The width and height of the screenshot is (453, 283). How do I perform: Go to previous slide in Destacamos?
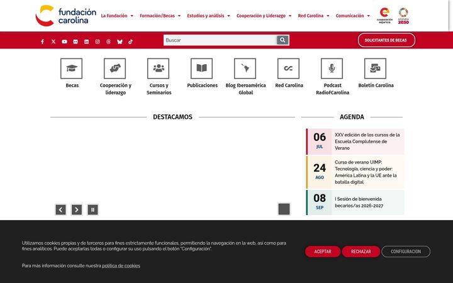60,209
